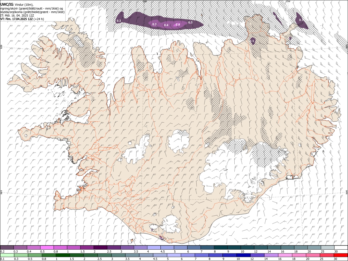Click the deep blue rain swatch labeled 10
348x261 pixels.
coord(243,255)
